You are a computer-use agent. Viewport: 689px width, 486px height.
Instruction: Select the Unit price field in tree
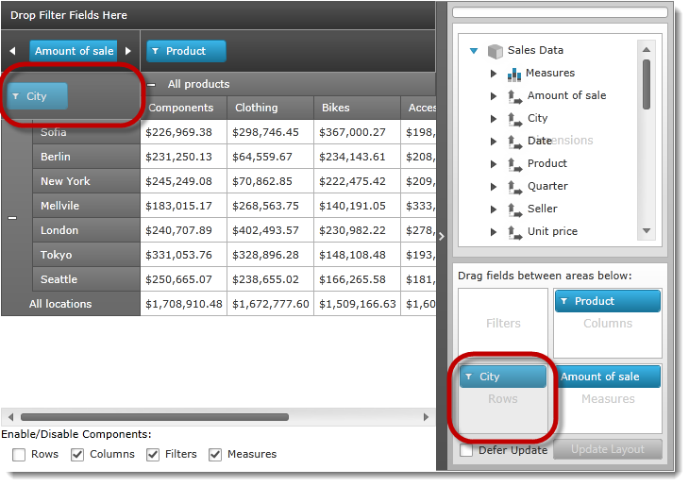(x=552, y=231)
